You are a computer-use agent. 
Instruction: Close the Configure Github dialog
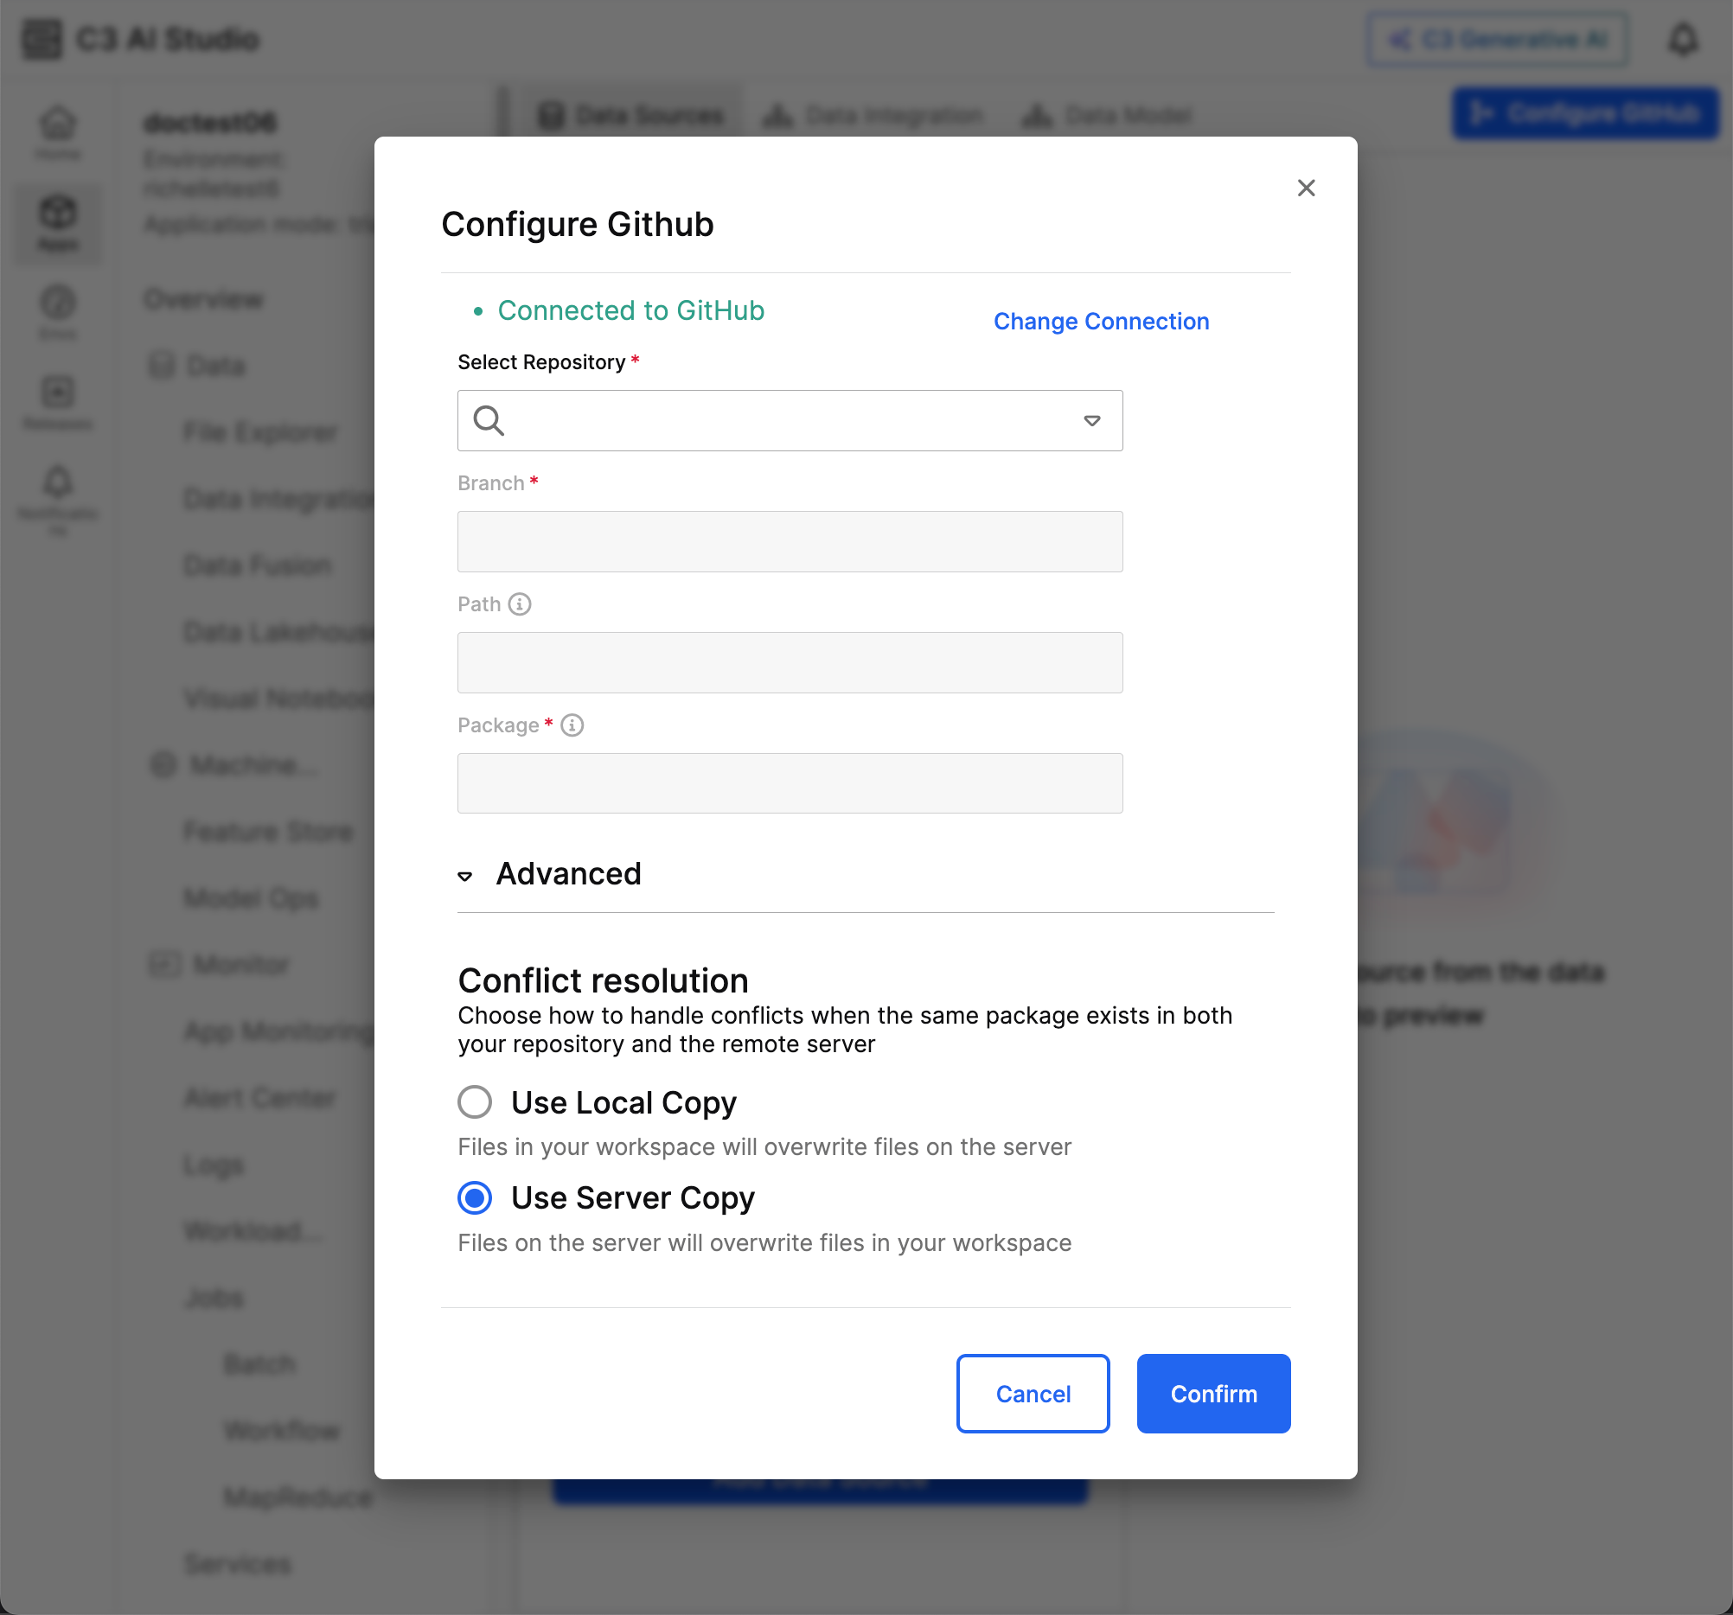pos(1305,188)
